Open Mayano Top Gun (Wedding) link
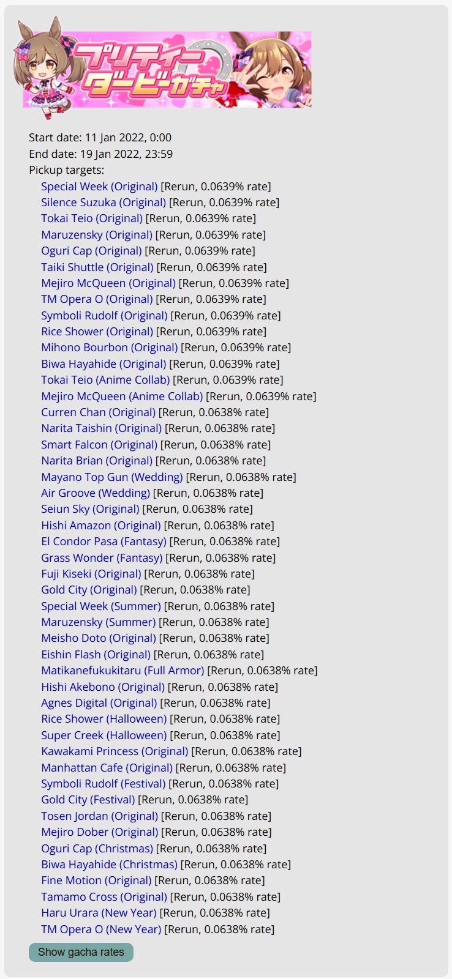This screenshot has height=979, width=452. point(112,477)
